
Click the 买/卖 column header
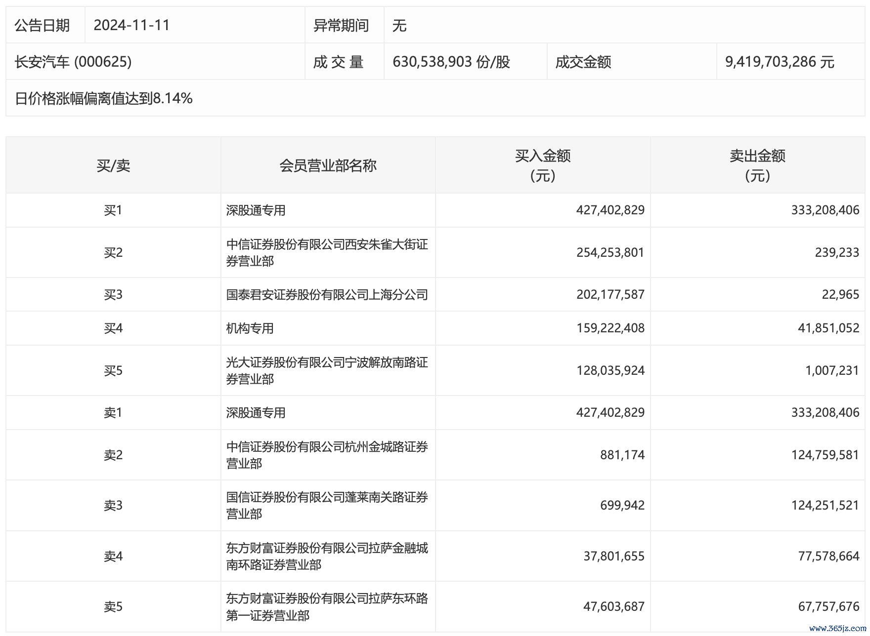tap(113, 165)
